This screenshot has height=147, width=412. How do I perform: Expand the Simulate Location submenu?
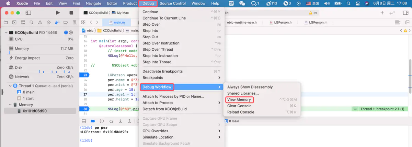click(181, 137)
